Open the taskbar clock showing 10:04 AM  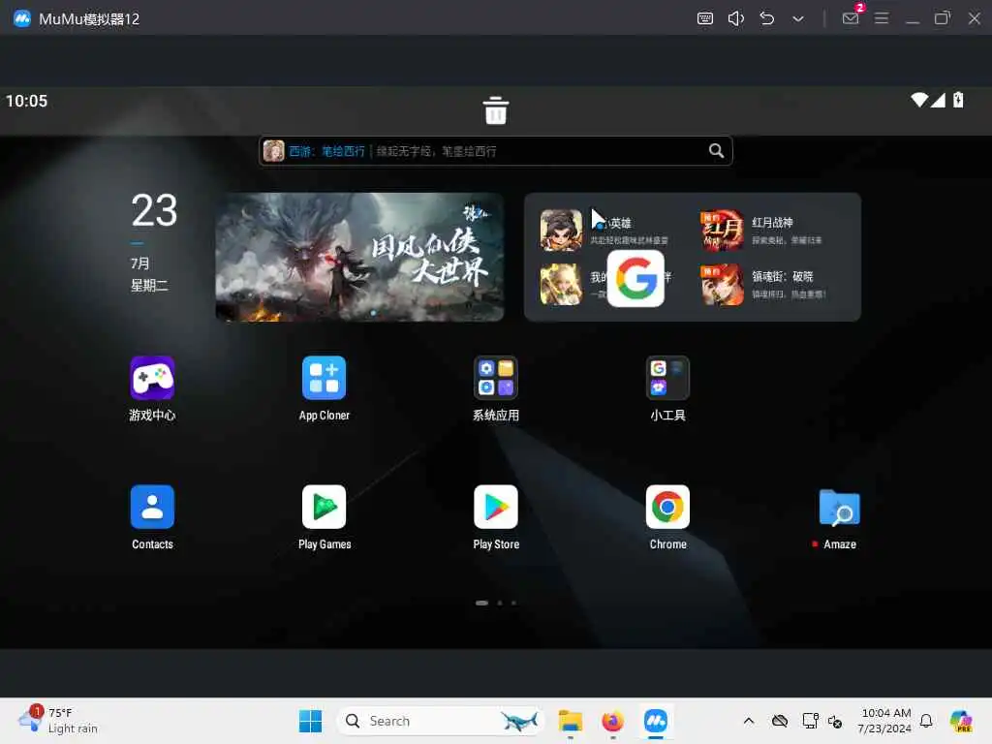click(x=885, y=721)
